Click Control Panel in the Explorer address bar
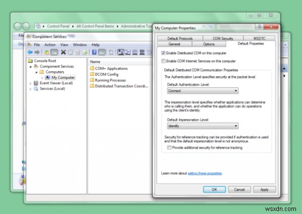The image size is (302, 214). [58, 26]
